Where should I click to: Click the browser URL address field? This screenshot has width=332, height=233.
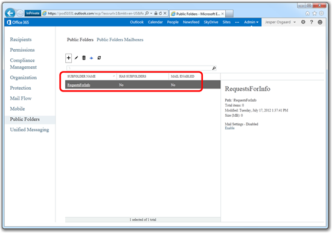click(x=95, y=13)
